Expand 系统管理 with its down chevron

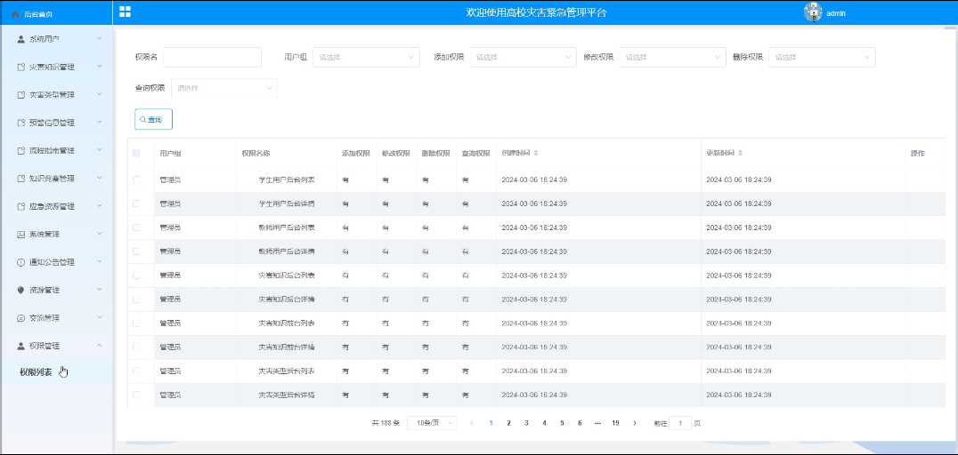click(100, 234)
